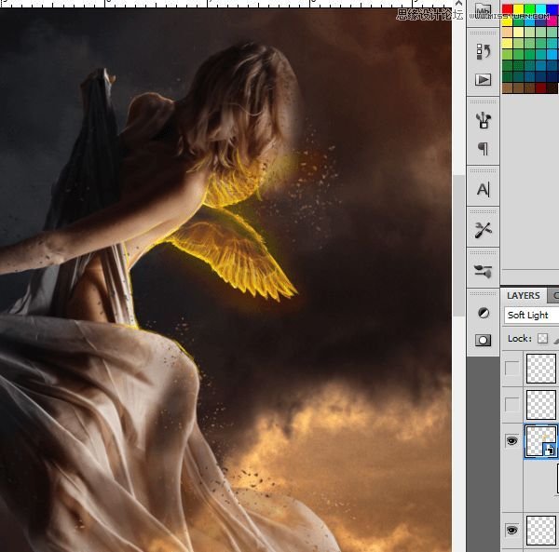Open the Soft Light blend mode dropdown
Viewport: 559px width, 552px height.
pyautogui.click(x=531, y=316)
